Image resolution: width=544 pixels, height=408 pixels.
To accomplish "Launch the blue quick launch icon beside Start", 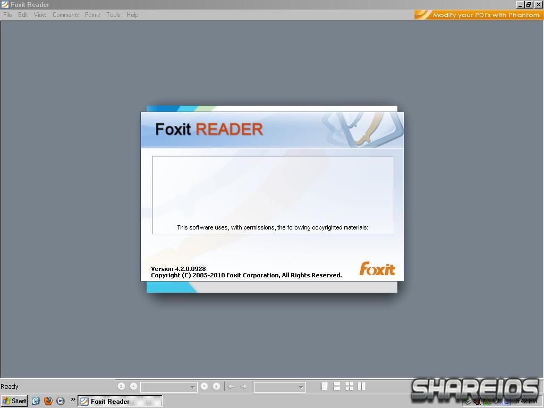I will [x=36, y=401].
